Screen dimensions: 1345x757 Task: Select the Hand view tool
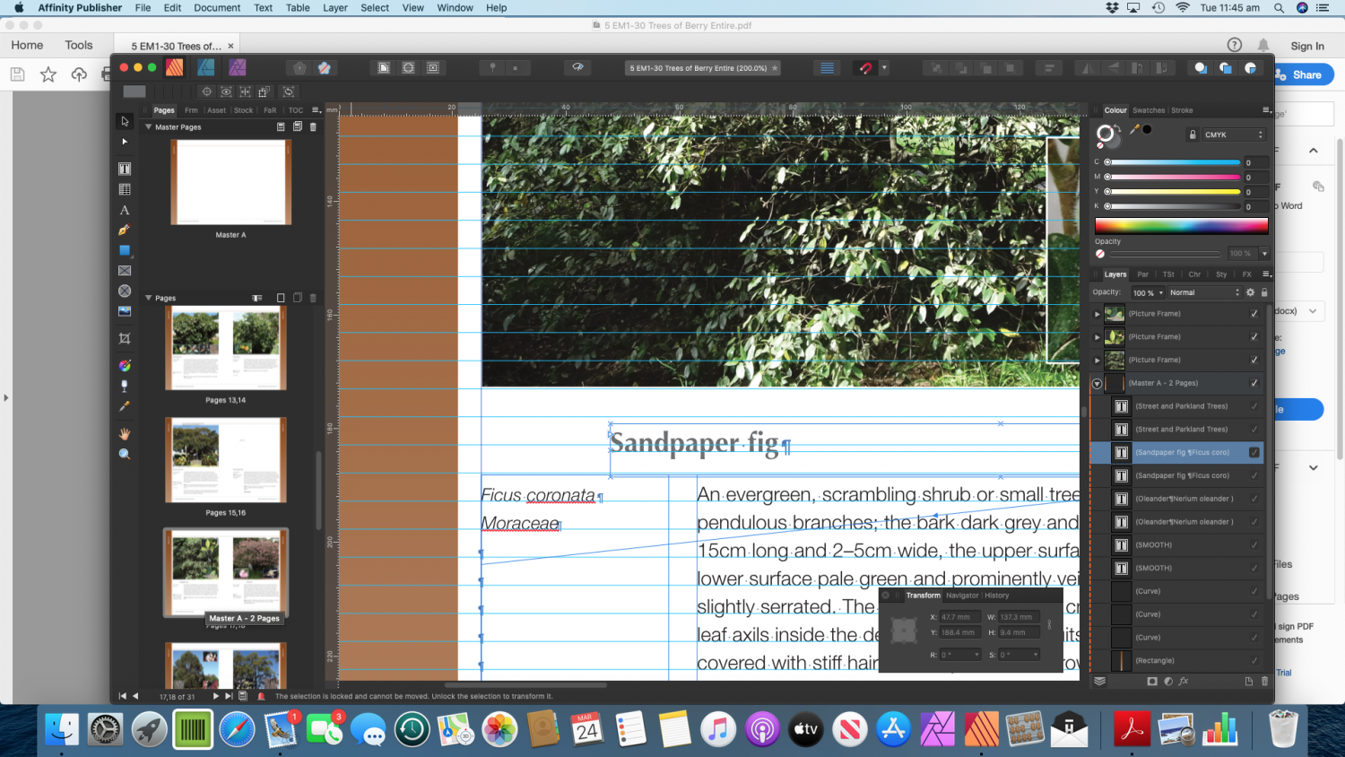pos(125,433)
